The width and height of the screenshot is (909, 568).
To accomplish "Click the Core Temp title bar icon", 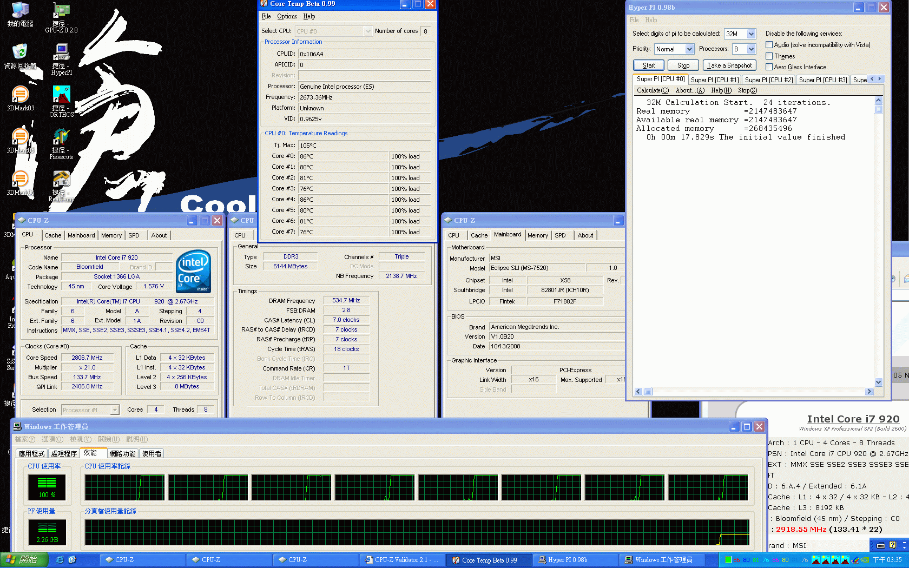I will [265, 4].
